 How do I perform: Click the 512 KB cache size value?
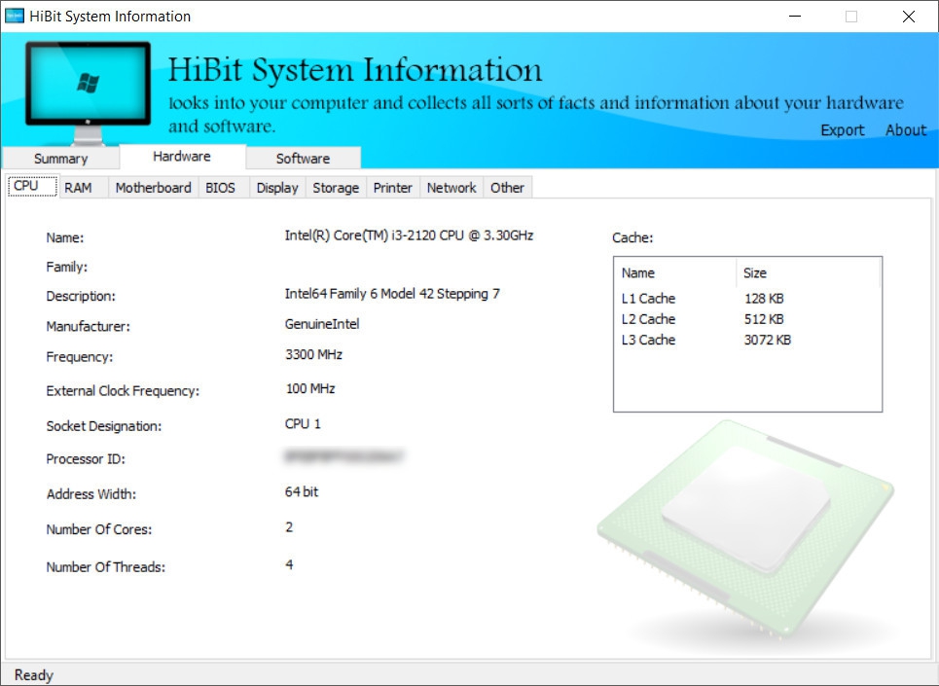(764, 319)
